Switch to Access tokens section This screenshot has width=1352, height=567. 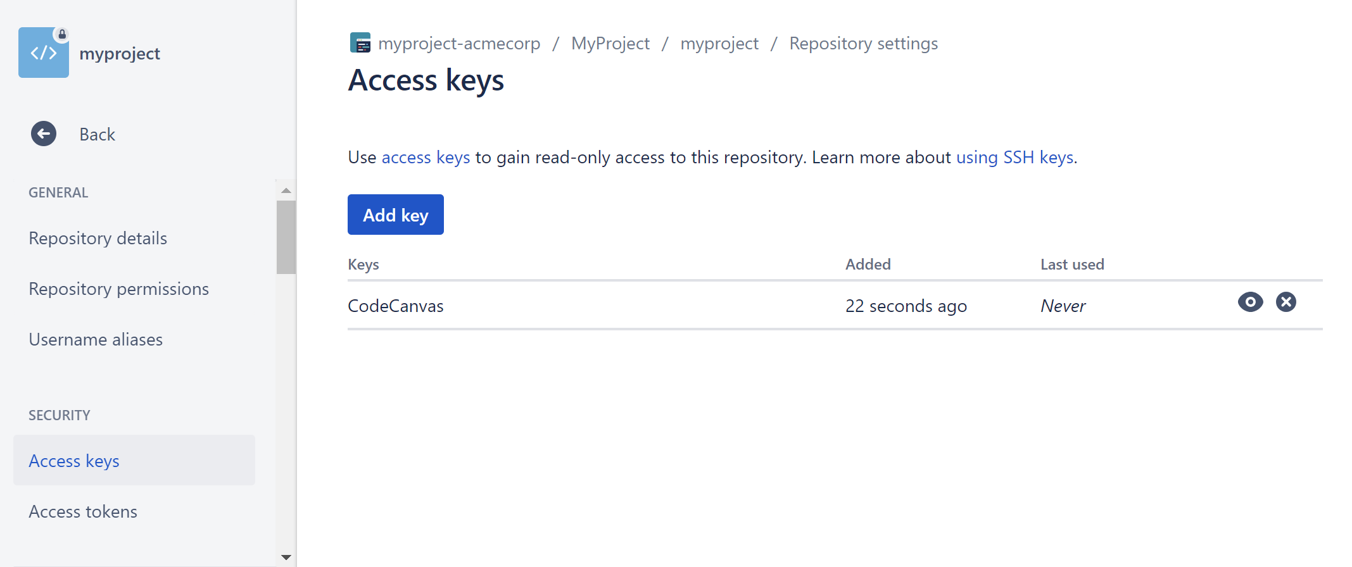pyautogui.click(x=83, y=511)
